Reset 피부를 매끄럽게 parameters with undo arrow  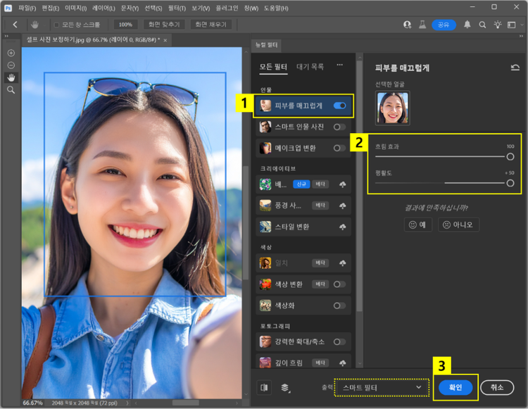pos(515,68)
